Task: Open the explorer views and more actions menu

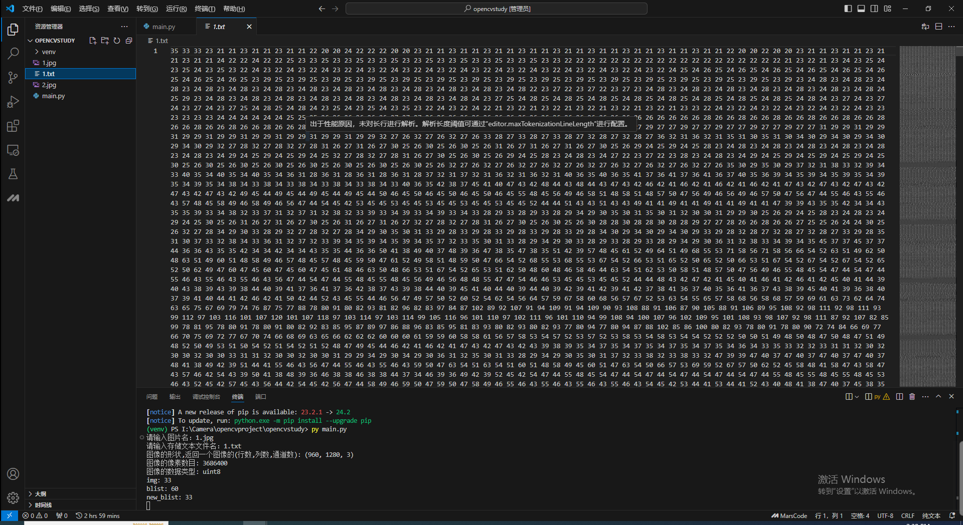Action: (124, 27)
